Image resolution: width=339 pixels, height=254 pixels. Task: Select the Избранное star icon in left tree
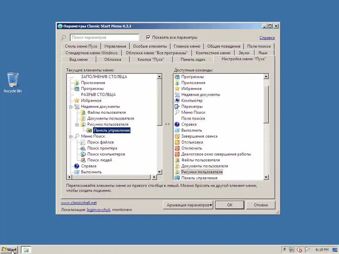click(x=77, y=101)
